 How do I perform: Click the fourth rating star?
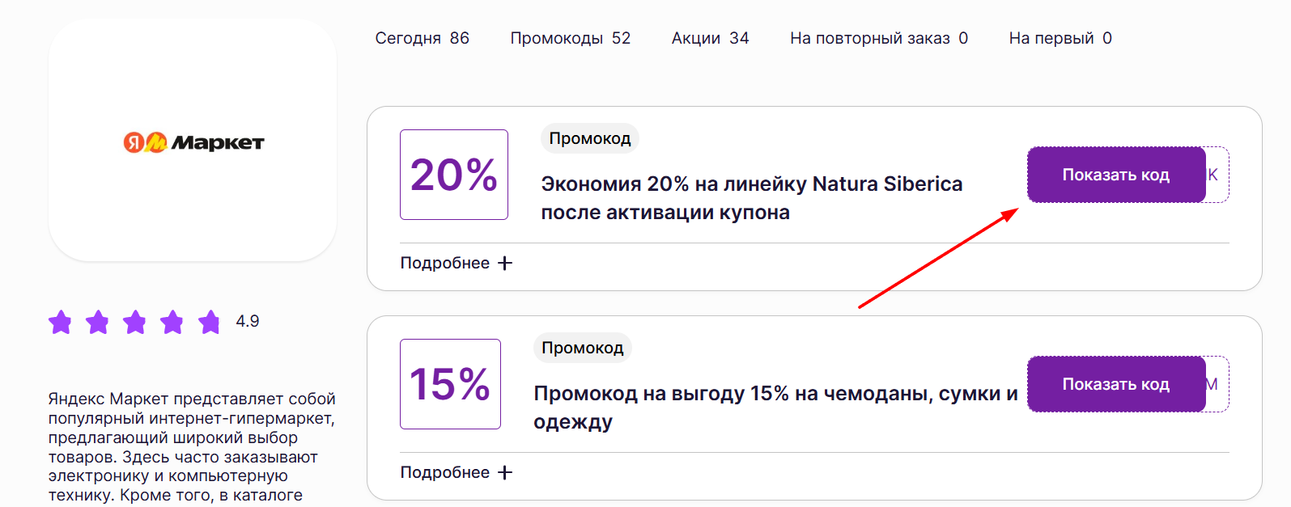[x=172, y=322]
